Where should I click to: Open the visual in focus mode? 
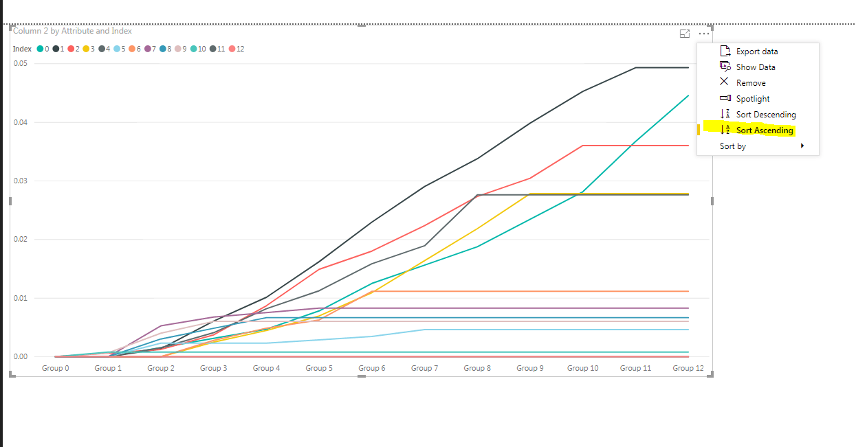coord(684,33)
